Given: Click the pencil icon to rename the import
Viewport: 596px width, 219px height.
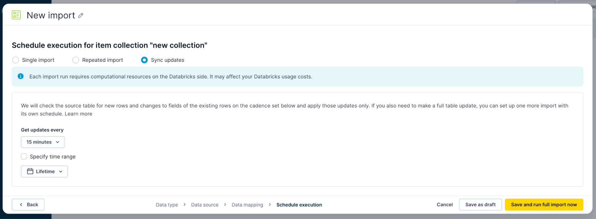Looking at the screenshot, I should coord(81,15).
